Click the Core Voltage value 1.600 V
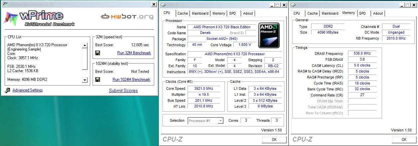This screenshot has width=418, height=146. [245, 45]
